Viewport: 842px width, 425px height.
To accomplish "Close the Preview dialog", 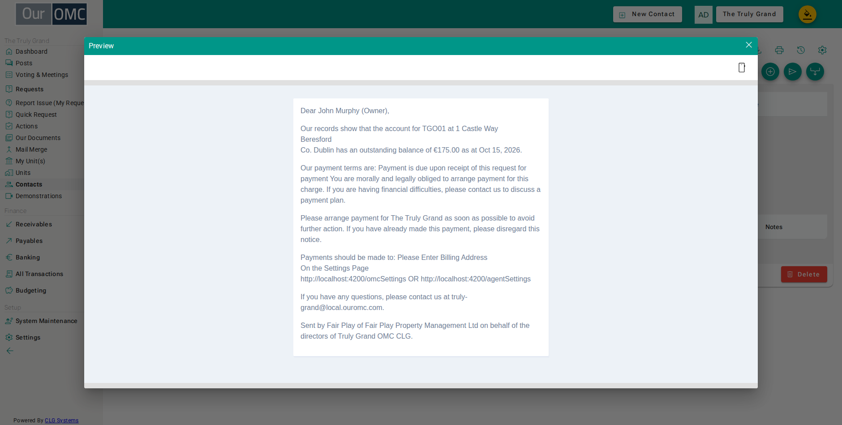I will (x=748, y=45).
